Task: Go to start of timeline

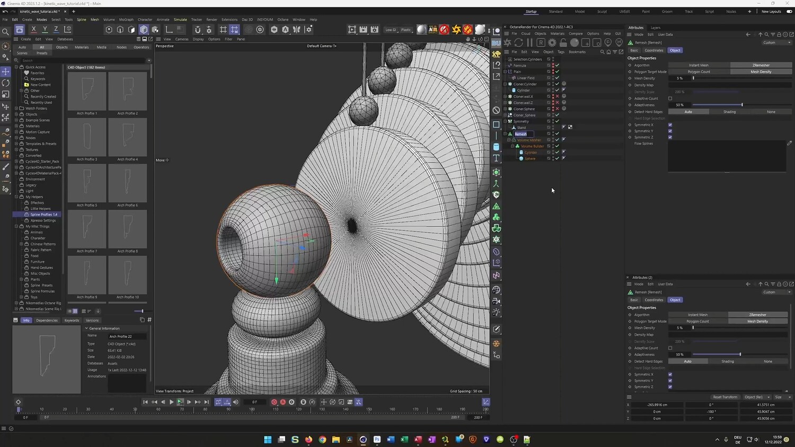Action: click(x=145, y=402)
